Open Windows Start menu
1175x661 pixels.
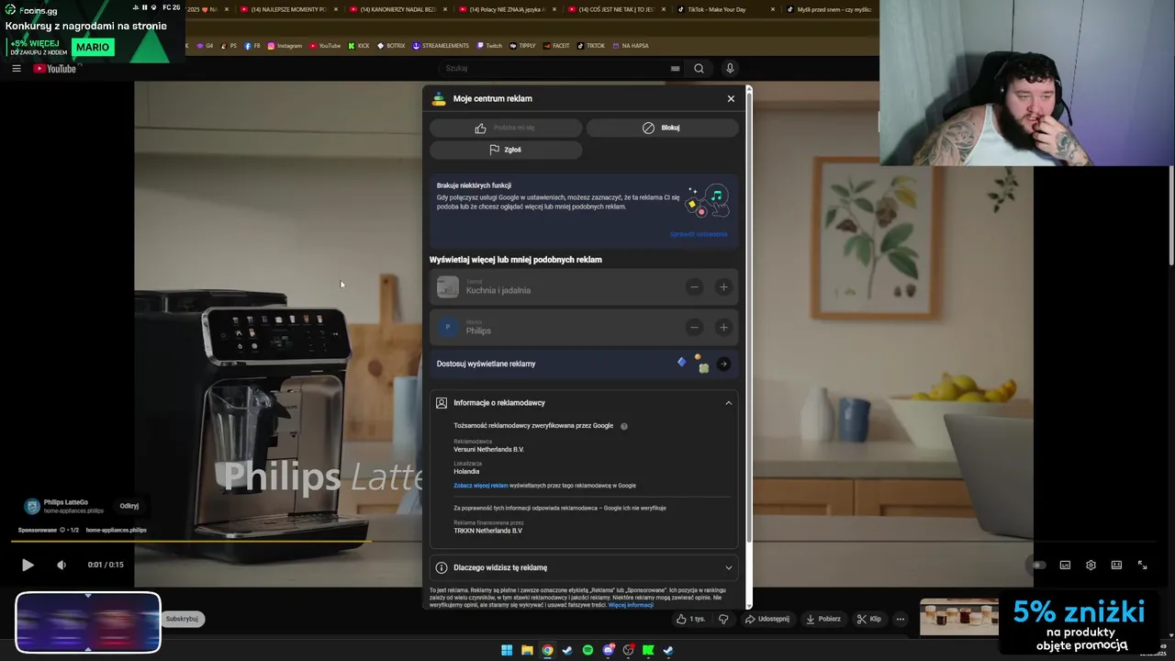coord(507,651)
